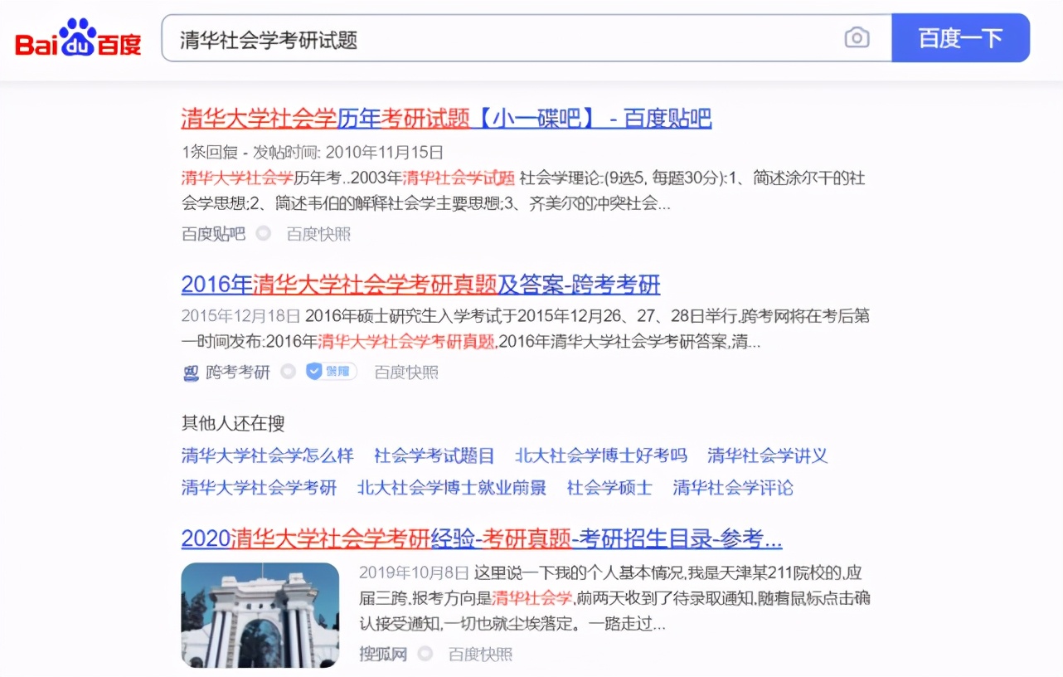Screen dimensions: 1063x677
Task: Search related 社会学硕士
Action: click(609, 488)
